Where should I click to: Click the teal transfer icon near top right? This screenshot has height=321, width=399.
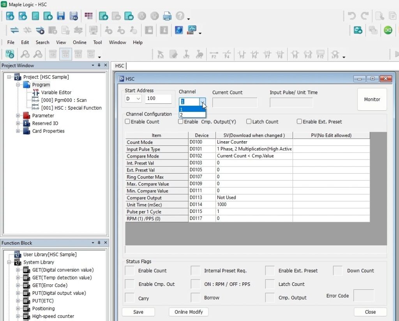pos(358,30)
